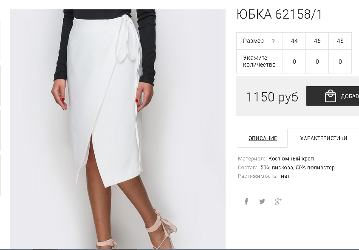This screenshot has width=359, height=250.
Task: Click the white skirt product photo
Action: [x=118, y=129]
